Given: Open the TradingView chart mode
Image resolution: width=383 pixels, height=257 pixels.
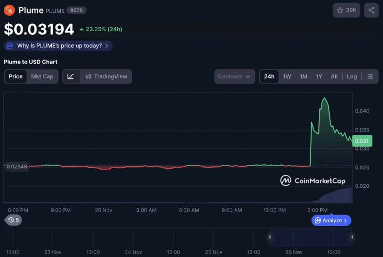Looking at the screenshot, I should tap(106, 76).
